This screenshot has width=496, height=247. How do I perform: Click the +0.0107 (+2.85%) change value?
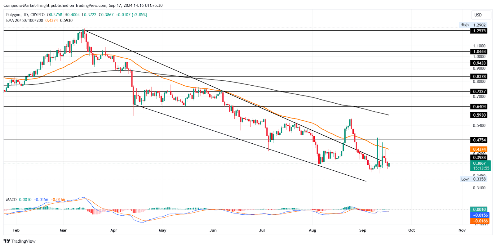point(132,15)
